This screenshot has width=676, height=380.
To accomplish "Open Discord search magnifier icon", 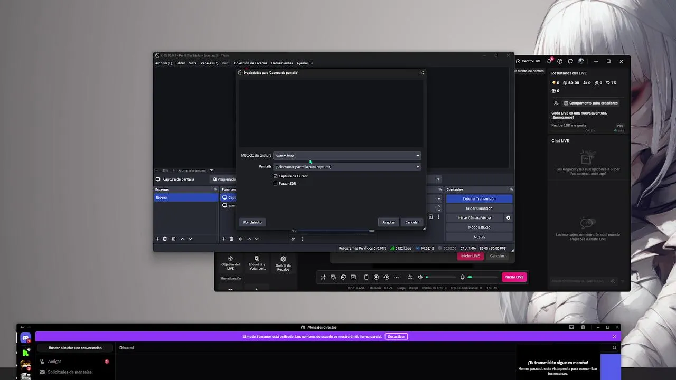I will tap(614, 348).
